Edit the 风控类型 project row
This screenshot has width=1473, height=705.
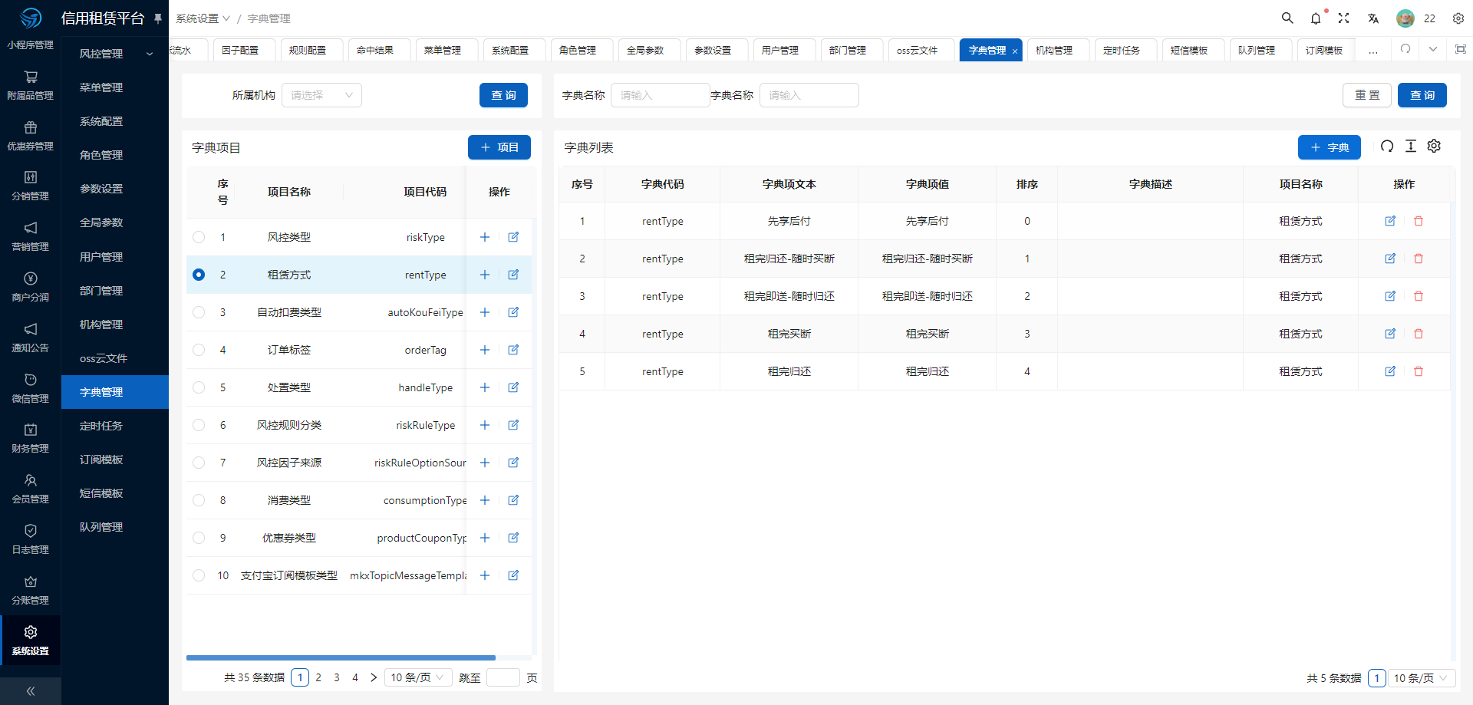pos(513,237)
